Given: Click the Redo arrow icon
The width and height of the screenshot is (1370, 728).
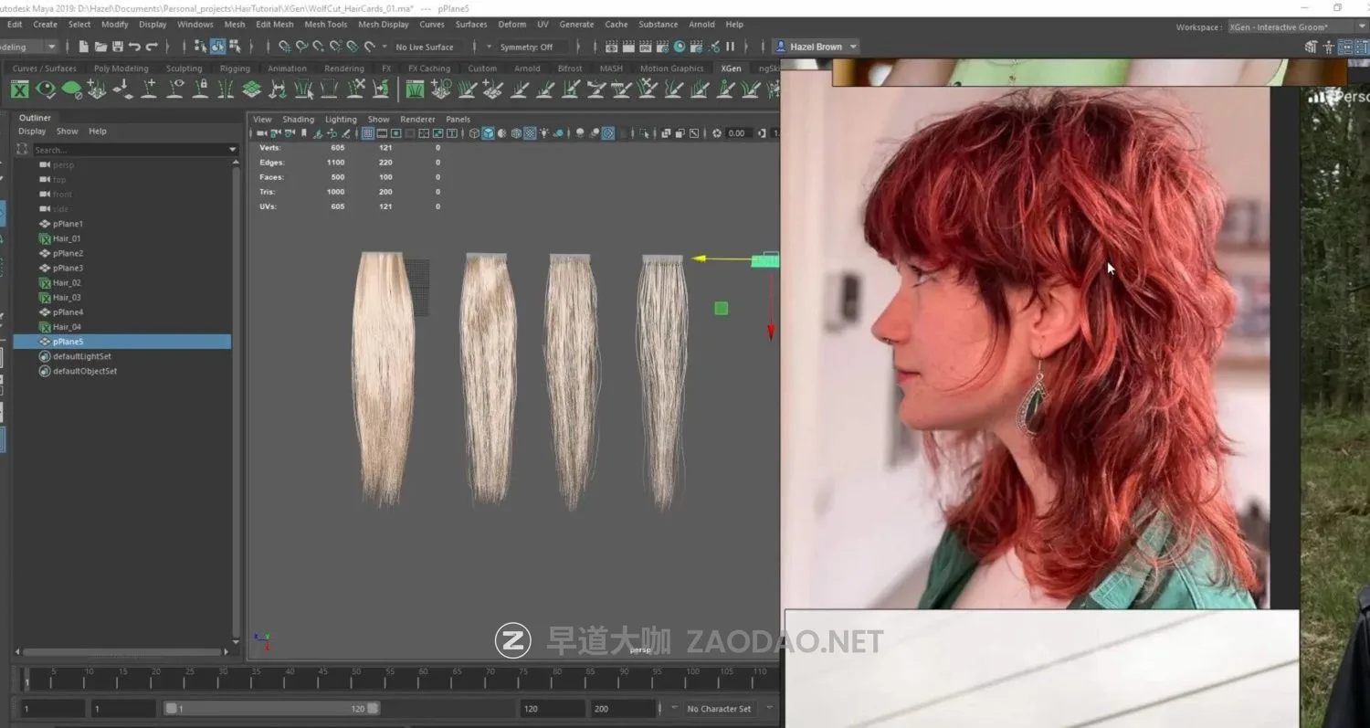Looking at the screenshot, I should pyautogui.click(x=152, y=47).
